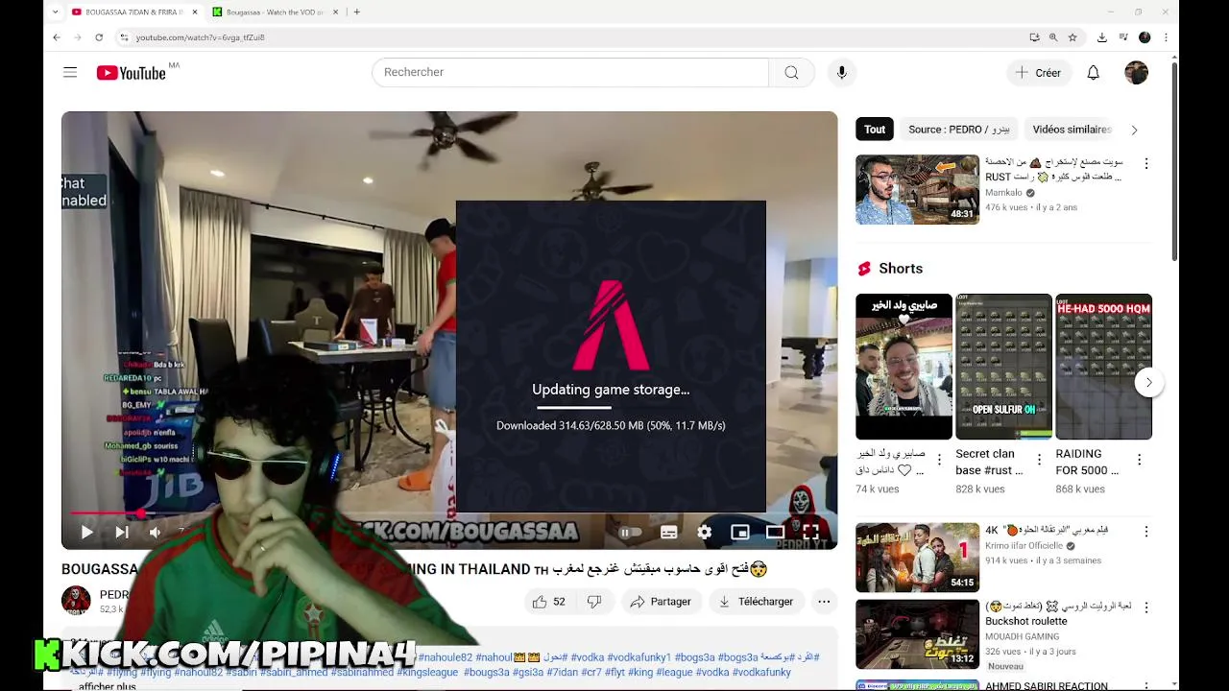Open the tab search dropdown chevron
1229x691 pixels.
pos(56,12)
